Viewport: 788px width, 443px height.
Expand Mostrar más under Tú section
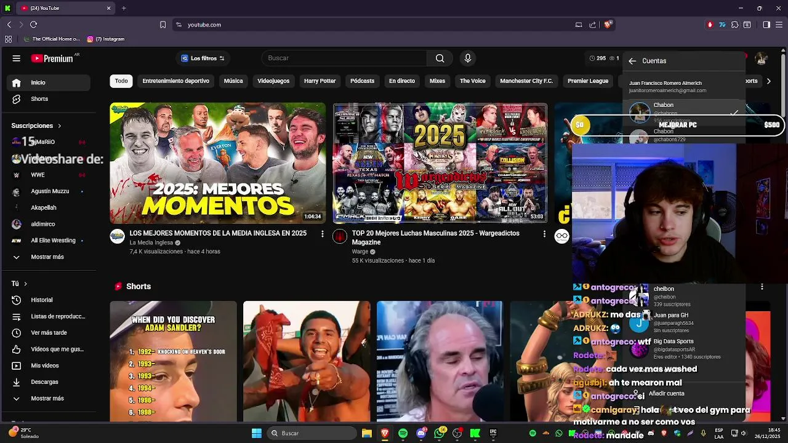point(48,399)
